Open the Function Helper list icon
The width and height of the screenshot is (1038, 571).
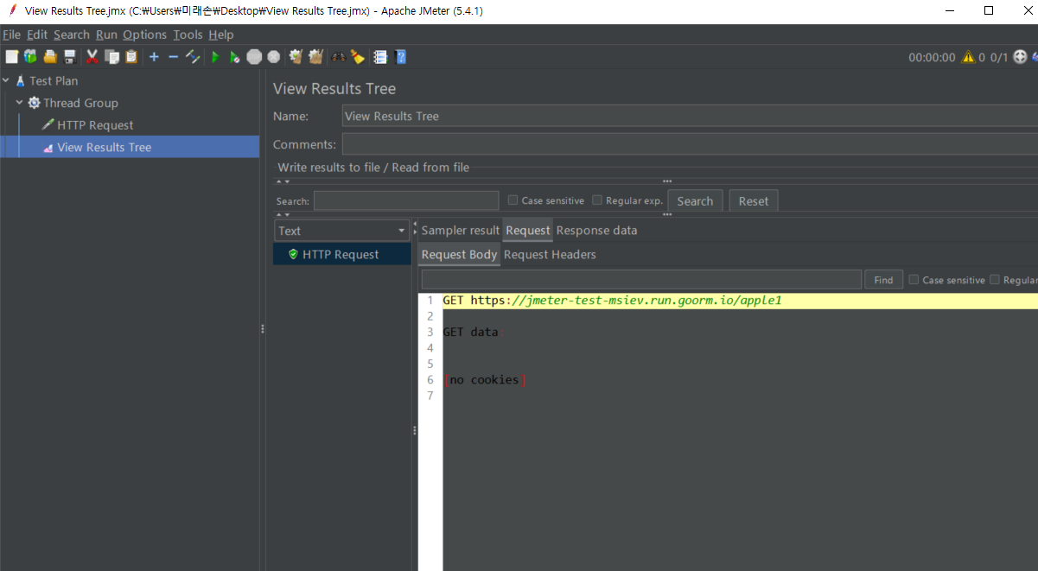click(380, 57)
